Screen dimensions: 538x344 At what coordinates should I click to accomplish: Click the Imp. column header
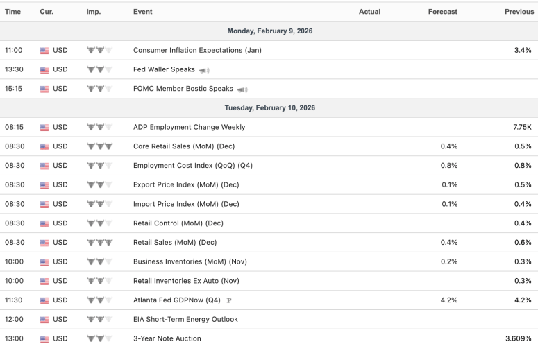pos(93,12)
